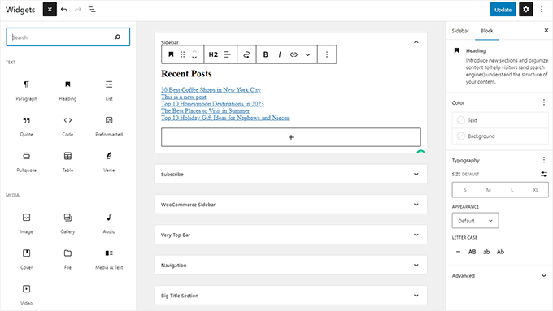Viewport: 553px width, 311px height.
Task: Insert an Image block
Action: pyautogui.click(x=27, y=223)
